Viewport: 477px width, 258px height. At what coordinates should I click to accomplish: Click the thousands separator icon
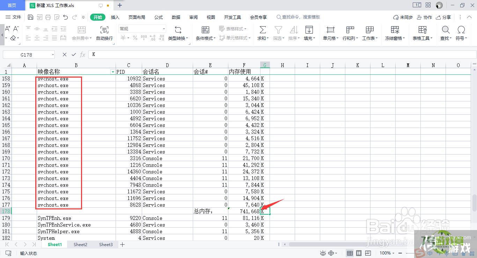pyautogui.click(x=144, y=38)
